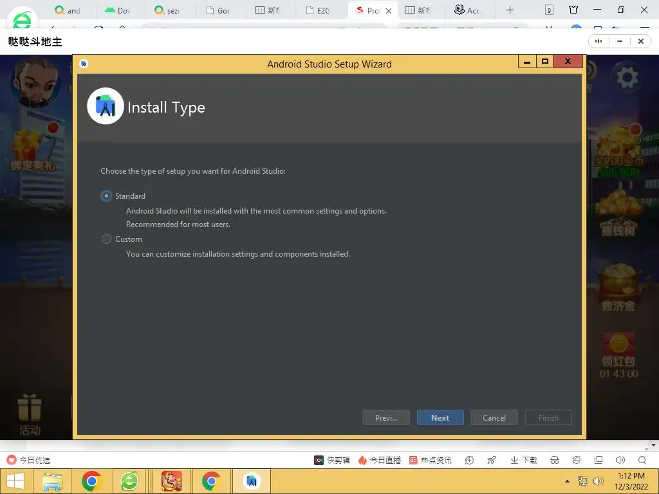The image size is (659, 494).
Task: Close the active 'Pro' browser tab
Action: point(389,11)
